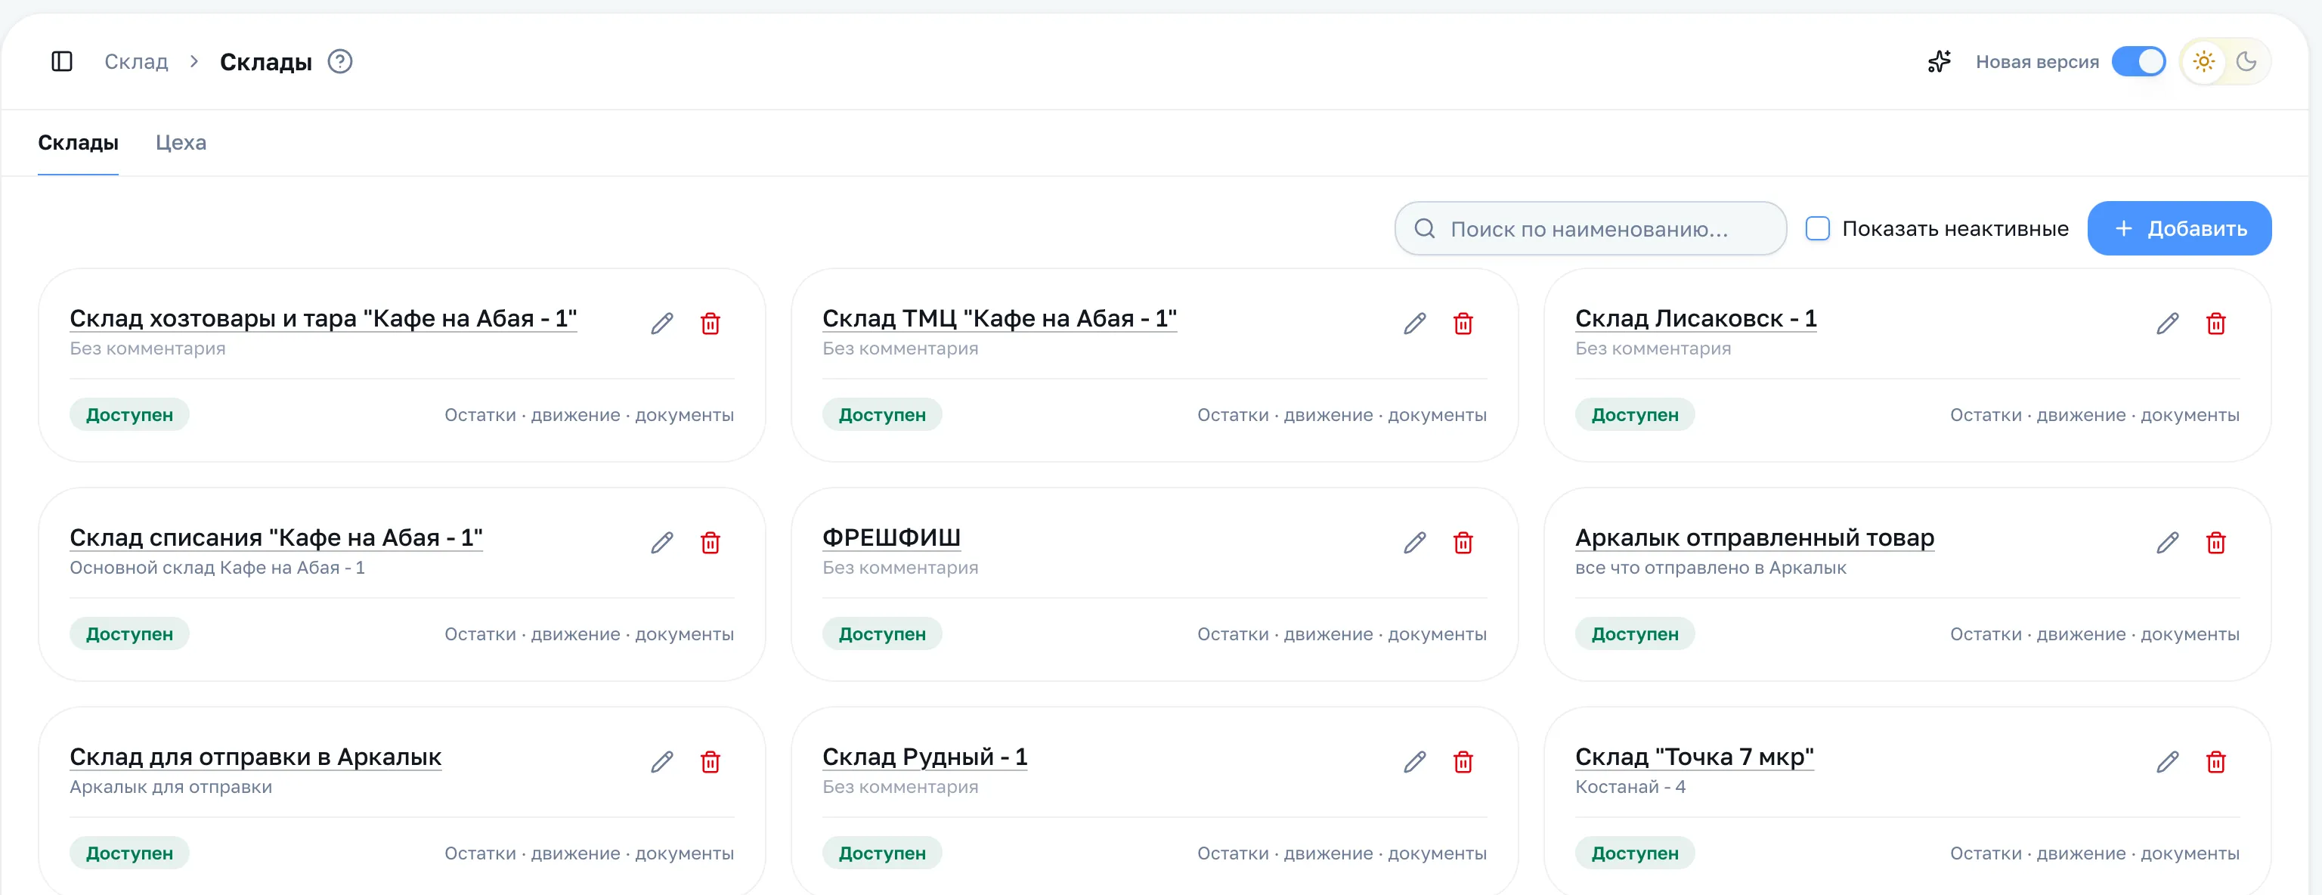This screenshot has height=895, width=2322.
Task: Open Склад ТМЦ "Кафе на Абая - 1" link
Action: (x=1000, y=318)
